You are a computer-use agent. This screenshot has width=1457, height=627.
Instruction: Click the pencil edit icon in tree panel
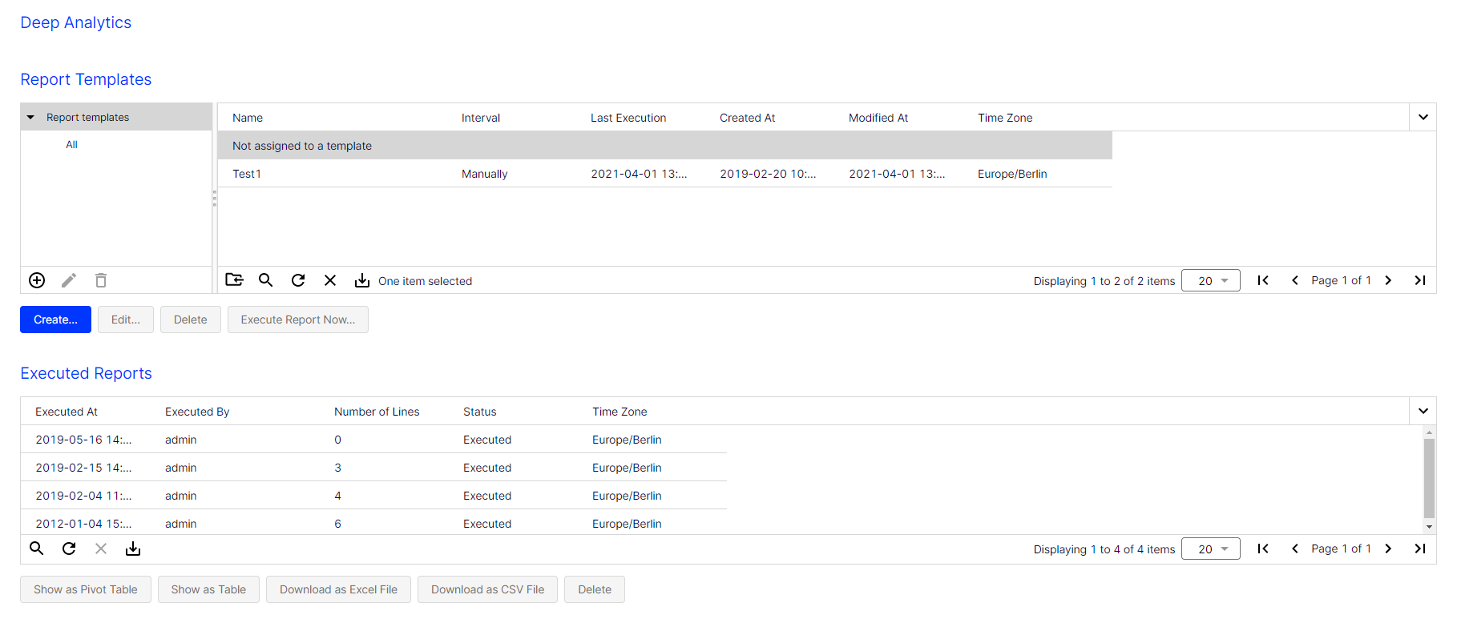[x=69, y=280]
